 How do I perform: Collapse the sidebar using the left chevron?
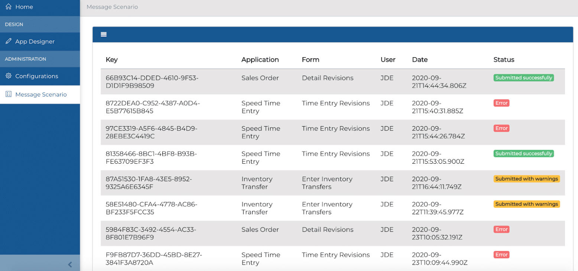pyautogui.click(x=70, y=264)
